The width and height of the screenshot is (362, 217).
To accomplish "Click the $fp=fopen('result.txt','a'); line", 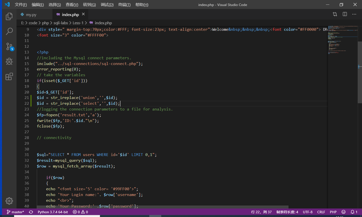I will (x=69, y=115).
